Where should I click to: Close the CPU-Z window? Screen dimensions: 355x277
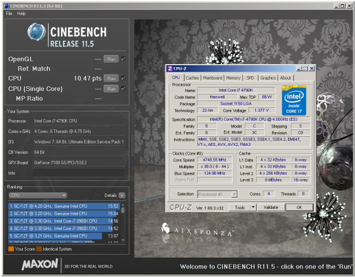click(x=312, y=68)
